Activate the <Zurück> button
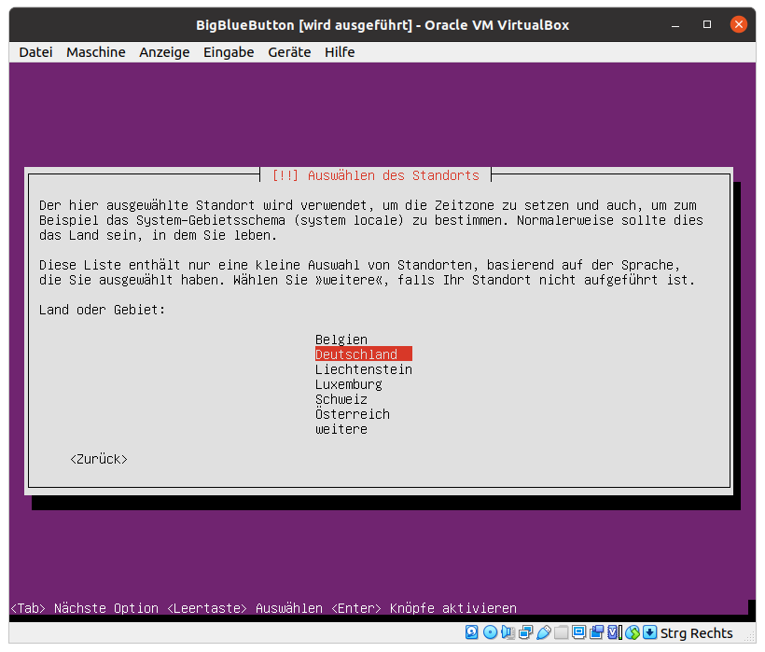This screenshot has width=765, height=652. pyautogui.click(x=99, y=459)
